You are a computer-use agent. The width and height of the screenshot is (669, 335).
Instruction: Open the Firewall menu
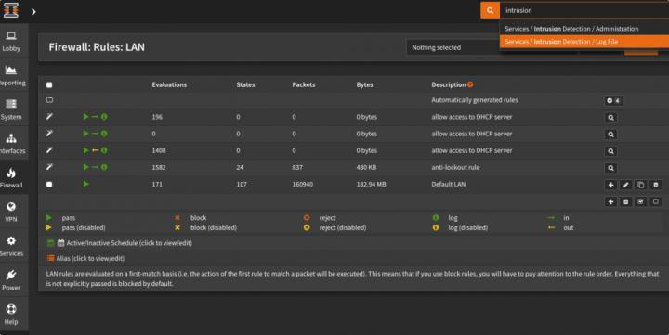click(11, 178)
